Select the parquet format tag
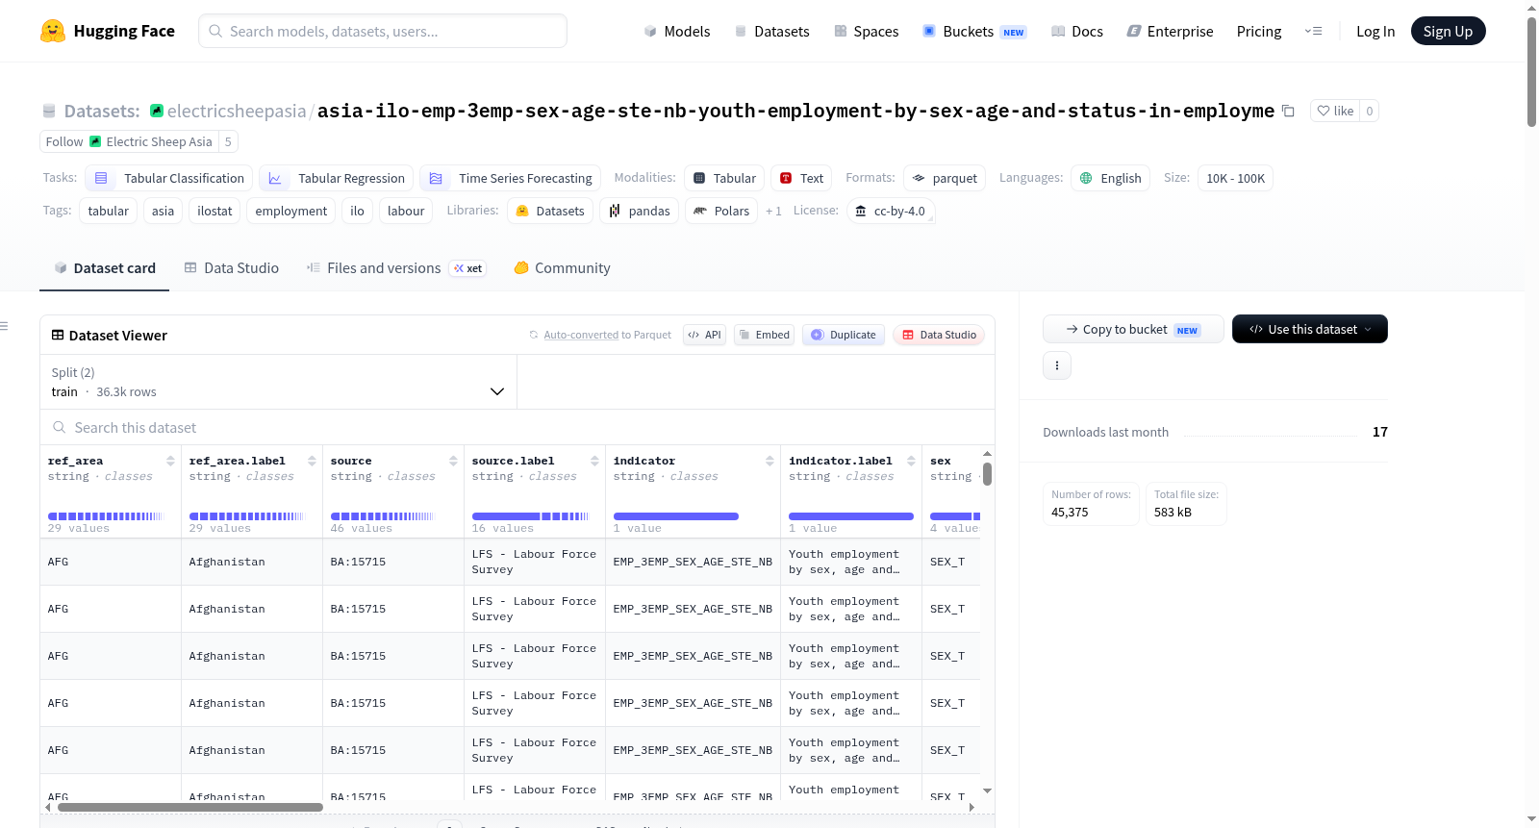1539x828 pixels. pos(945,178)
